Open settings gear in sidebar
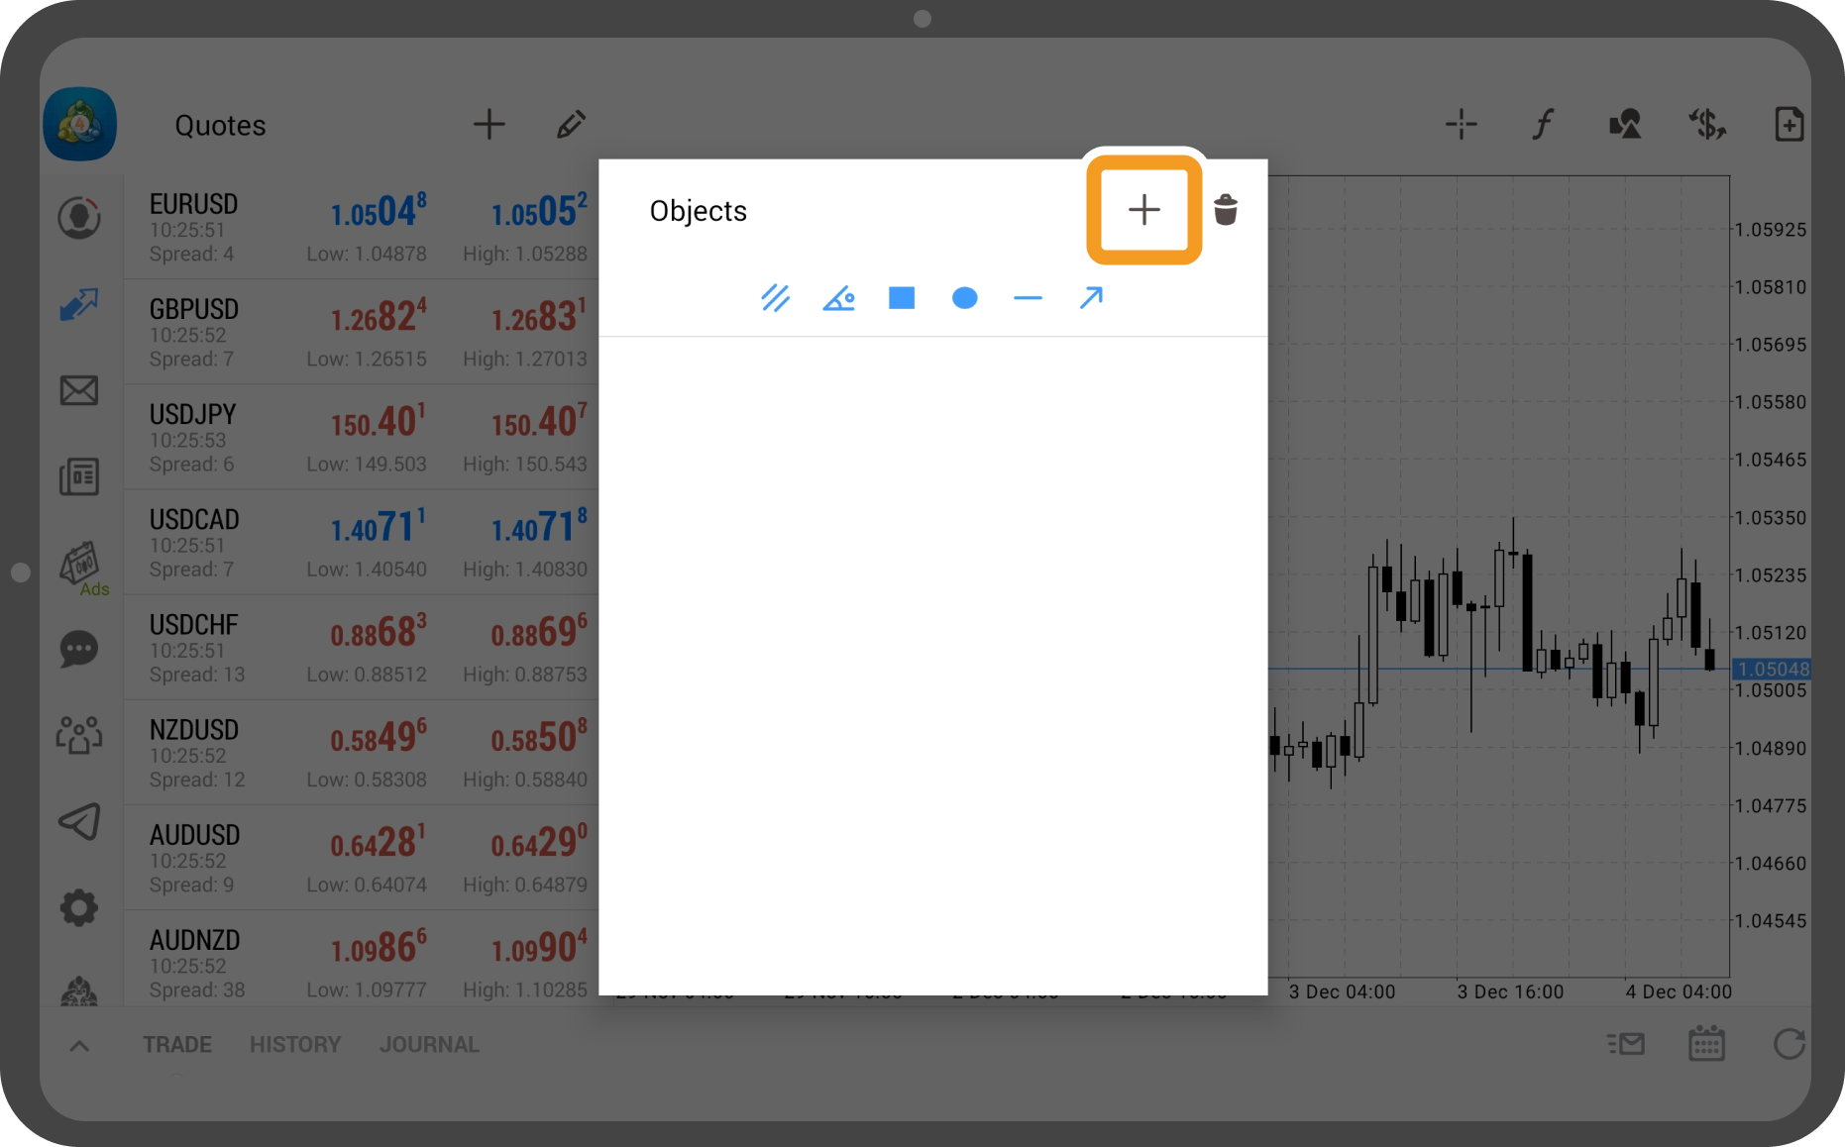The width and height of the screenshot is (1845, 1147). coord(79,907)
